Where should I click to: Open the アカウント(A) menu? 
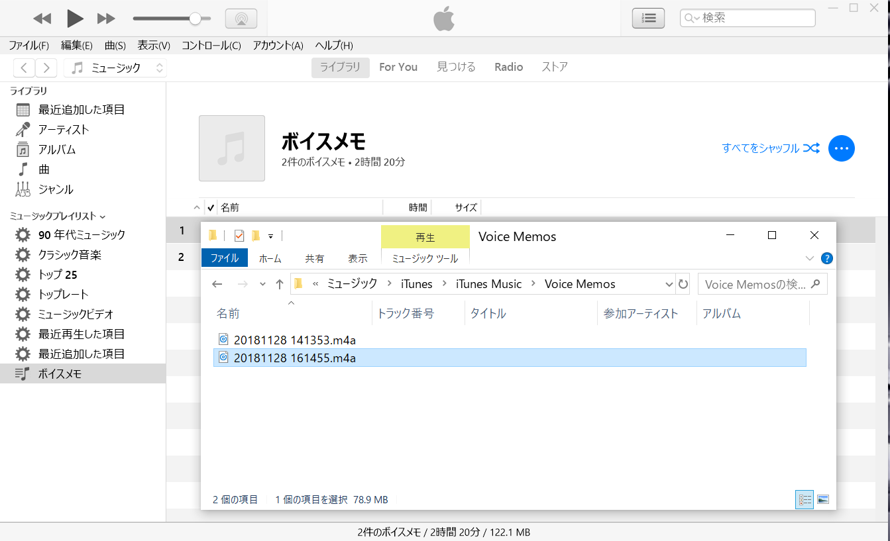click(x=278, y=46)
